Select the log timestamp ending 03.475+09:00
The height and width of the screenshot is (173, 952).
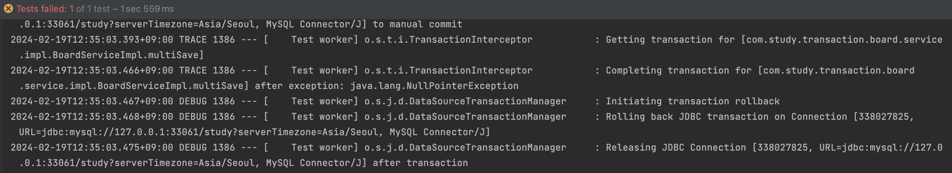point(92,147)
